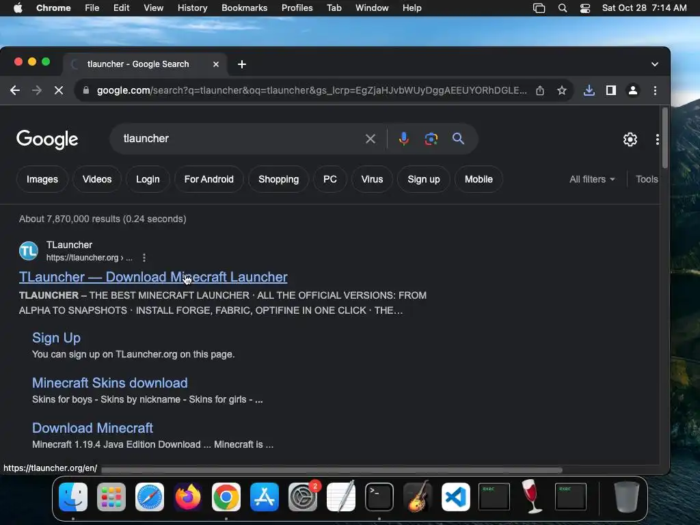Launch Visual Studio Code from the dock

pyautogui.click(x=456, y=497)
